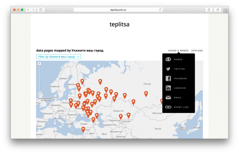The height and width of the screenshot is (154, 239).
Task: Open the Explore menu
Action: click(197, 51)
